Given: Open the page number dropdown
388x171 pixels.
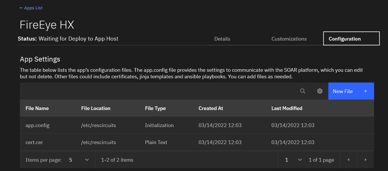Looking at the screenshot, I should coord(293,160).
